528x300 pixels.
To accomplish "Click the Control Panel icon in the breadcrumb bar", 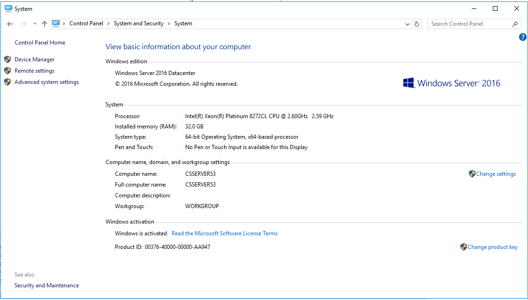I will click(x=57, y=23).
